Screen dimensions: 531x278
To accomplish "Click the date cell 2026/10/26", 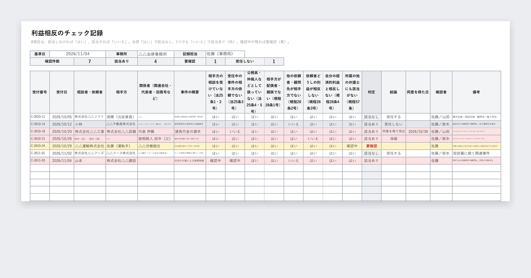I will (x=62, y=139).
